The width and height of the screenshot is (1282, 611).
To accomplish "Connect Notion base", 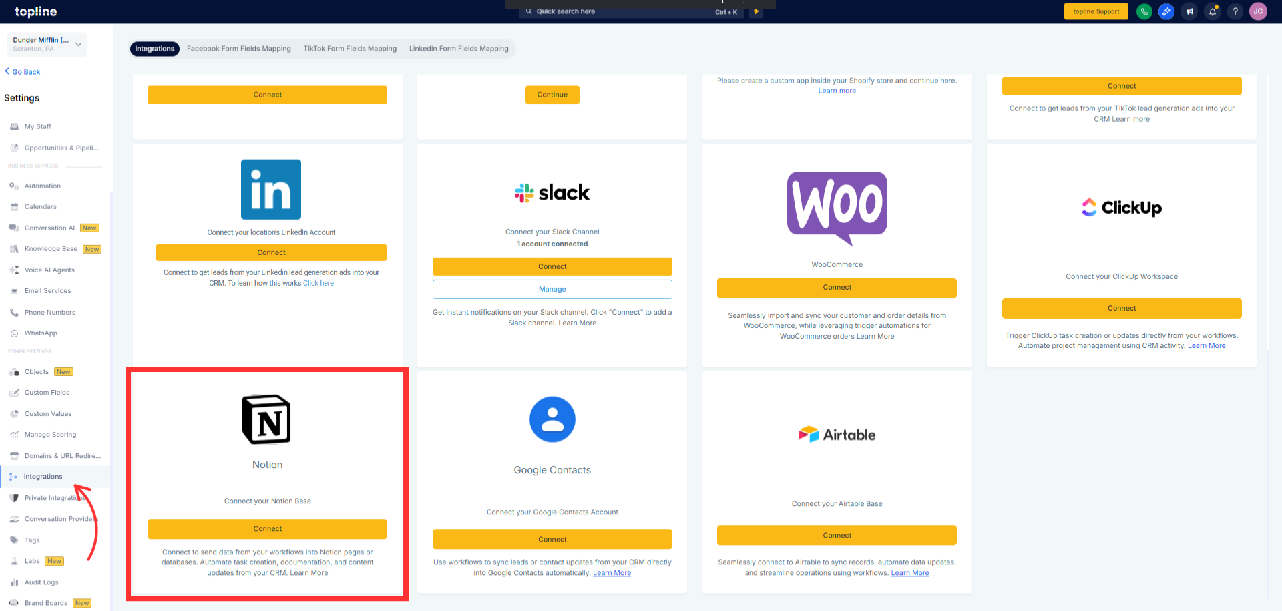I will tap(267, 529).
